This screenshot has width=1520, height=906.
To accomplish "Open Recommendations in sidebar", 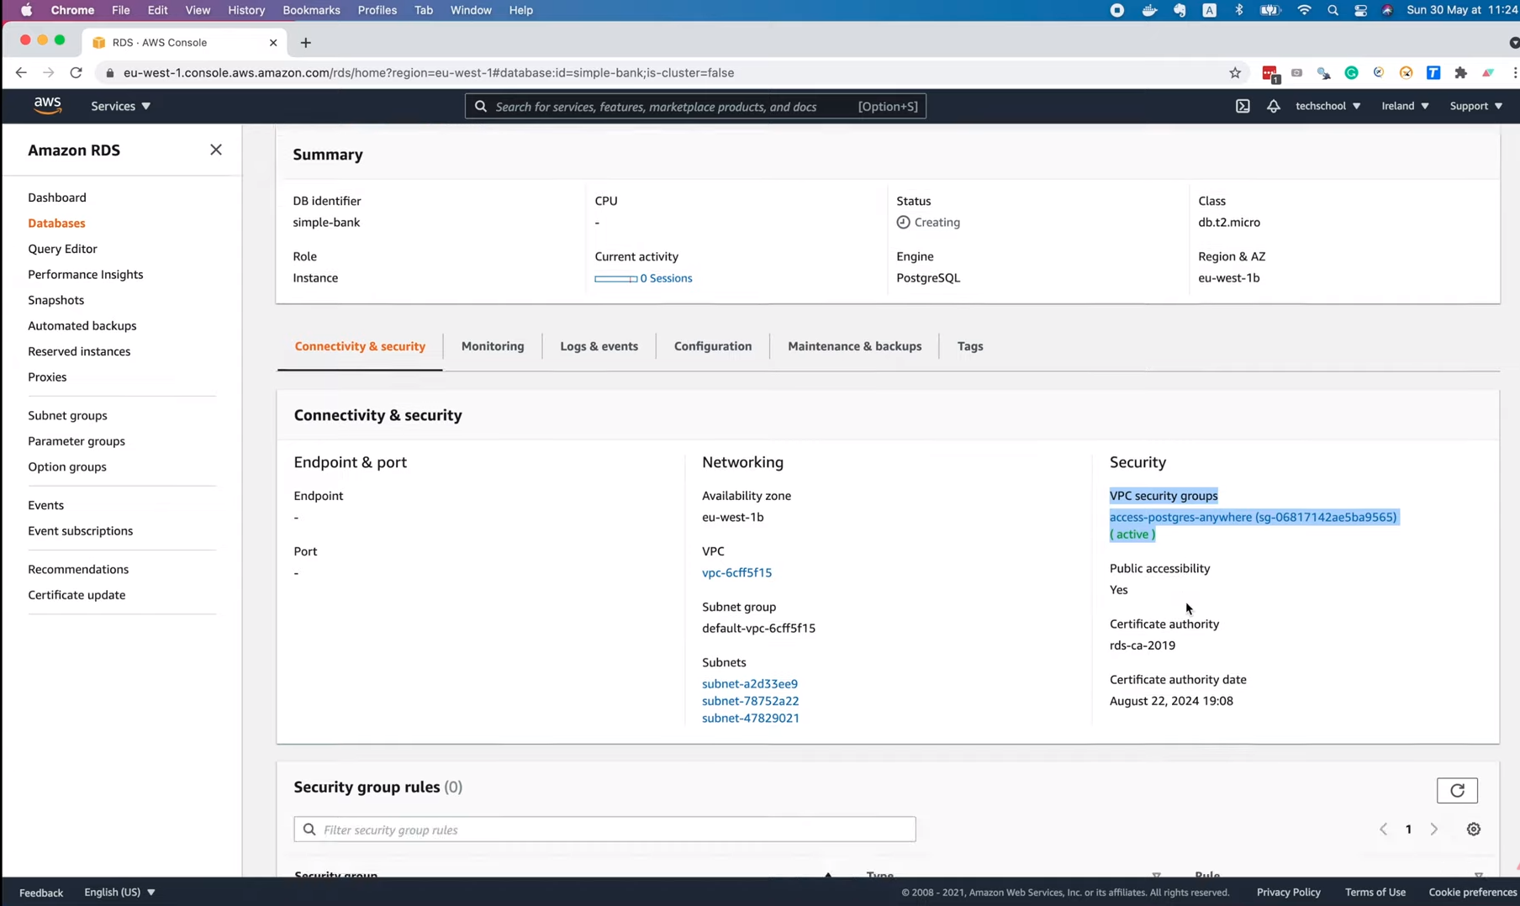I will point(78,570).
